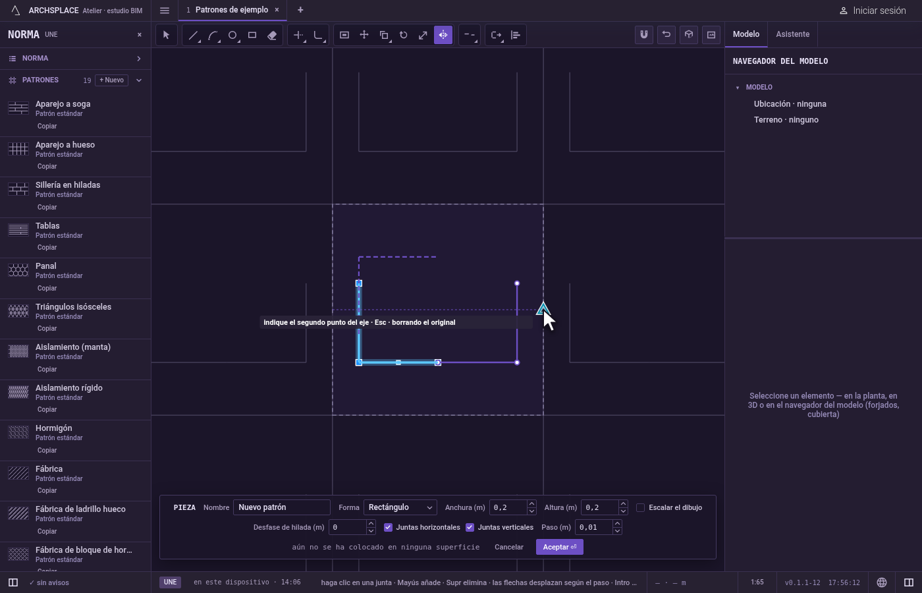922x593 pixels.
Task: Enable Escalar el dibujo checkbox
Action: (x=640, y=507)
